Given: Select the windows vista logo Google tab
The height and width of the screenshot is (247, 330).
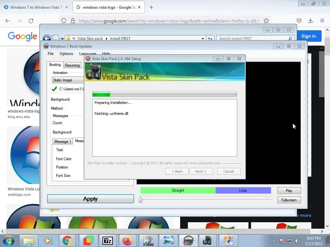Looking at the screenshot, I should pos(109,7).
